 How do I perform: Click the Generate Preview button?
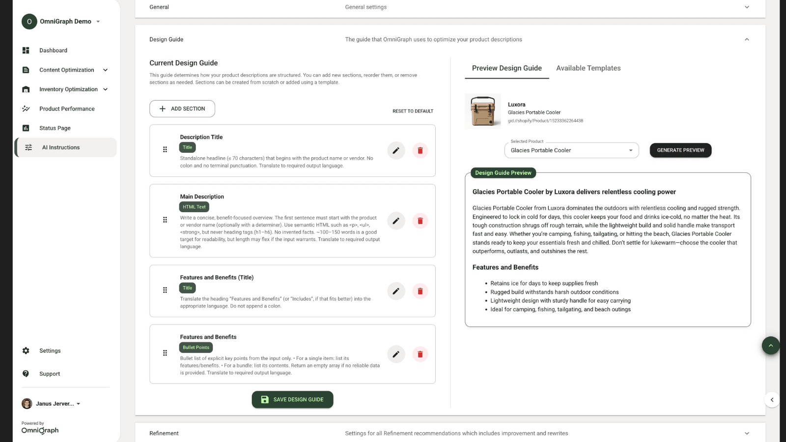point(680,150)
